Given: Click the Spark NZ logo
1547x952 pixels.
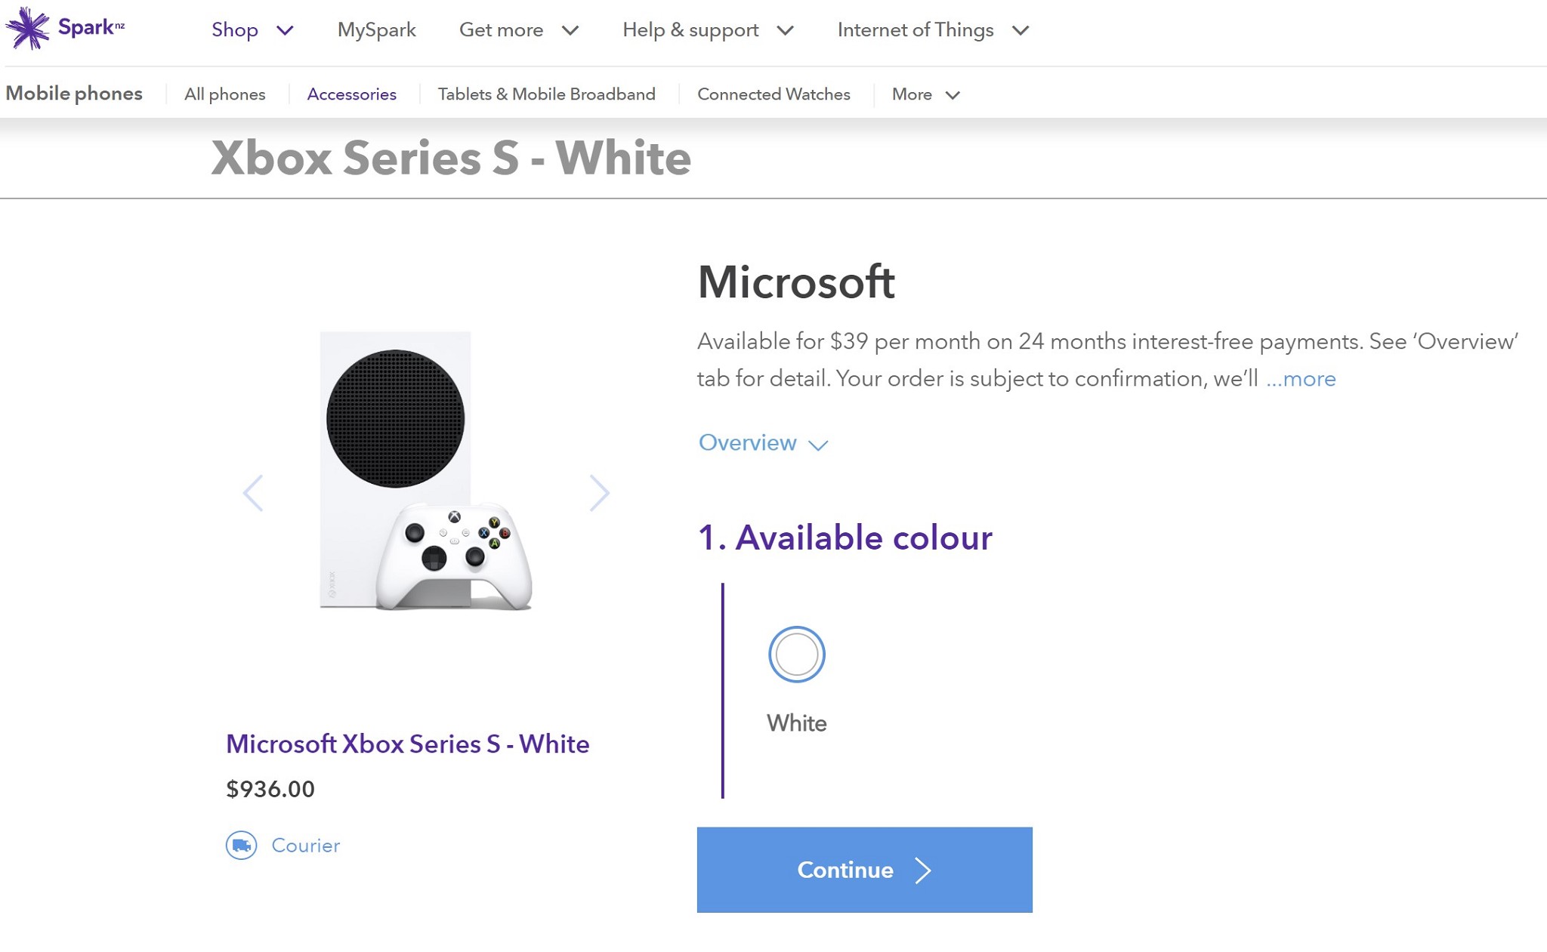Looking at the screenshot, I should point(64,28).
